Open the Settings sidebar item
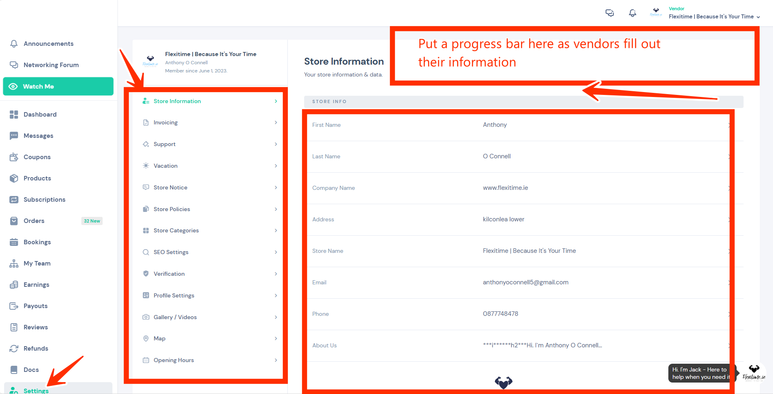This screenshot has width=773, height=394. 58,389
